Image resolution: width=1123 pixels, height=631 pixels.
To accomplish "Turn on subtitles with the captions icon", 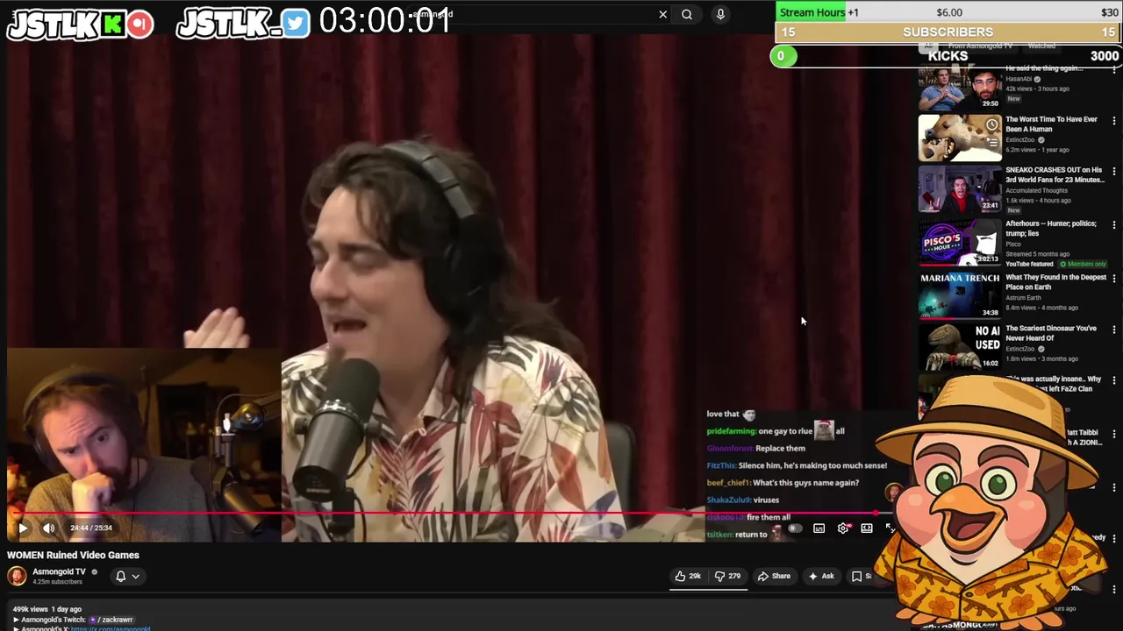I will pos(819,528).
